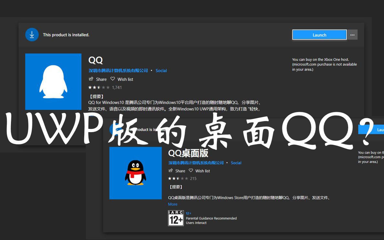This screenshot has width=384, height=240.
Task: Add QQ桌面版 to Wish list
Action: tap(199, 171)
